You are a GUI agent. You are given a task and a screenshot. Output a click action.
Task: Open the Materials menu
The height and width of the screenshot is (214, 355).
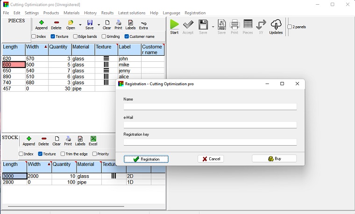click(x=71, y=13)
